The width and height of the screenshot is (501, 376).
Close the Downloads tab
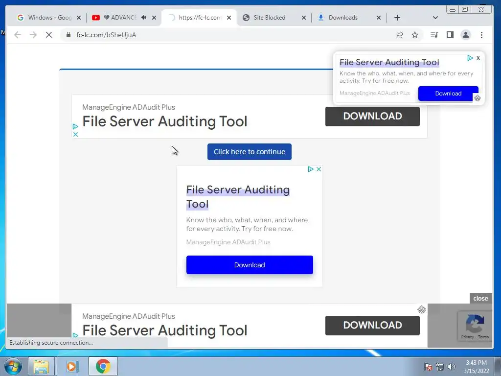pos(379,18)
